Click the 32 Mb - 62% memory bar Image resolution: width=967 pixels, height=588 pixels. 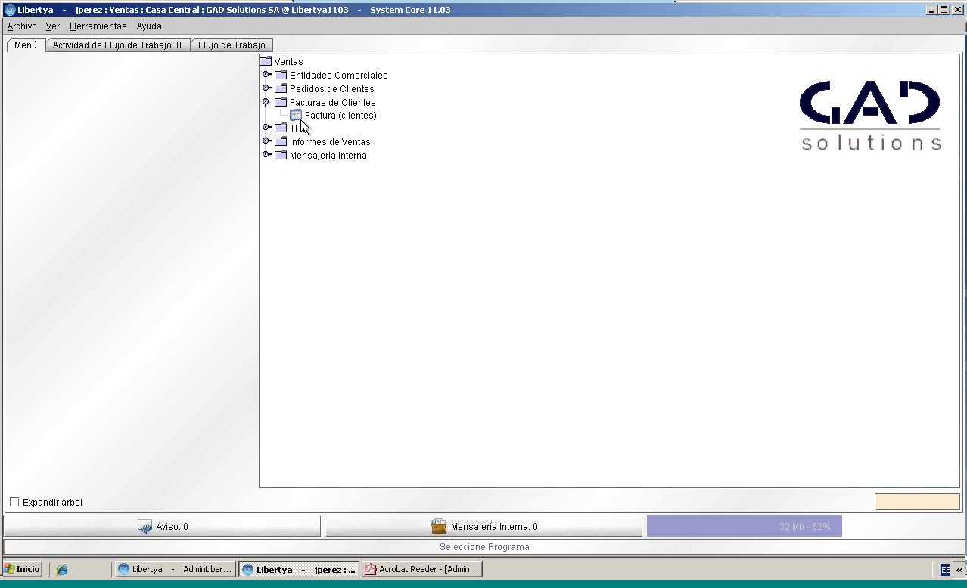[745, 526]
